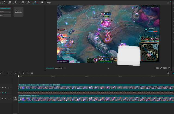Image resolution: width=174 pixels, height=114 pixels.
Task: Lock the main video track
Action: [x=3, y=99]
